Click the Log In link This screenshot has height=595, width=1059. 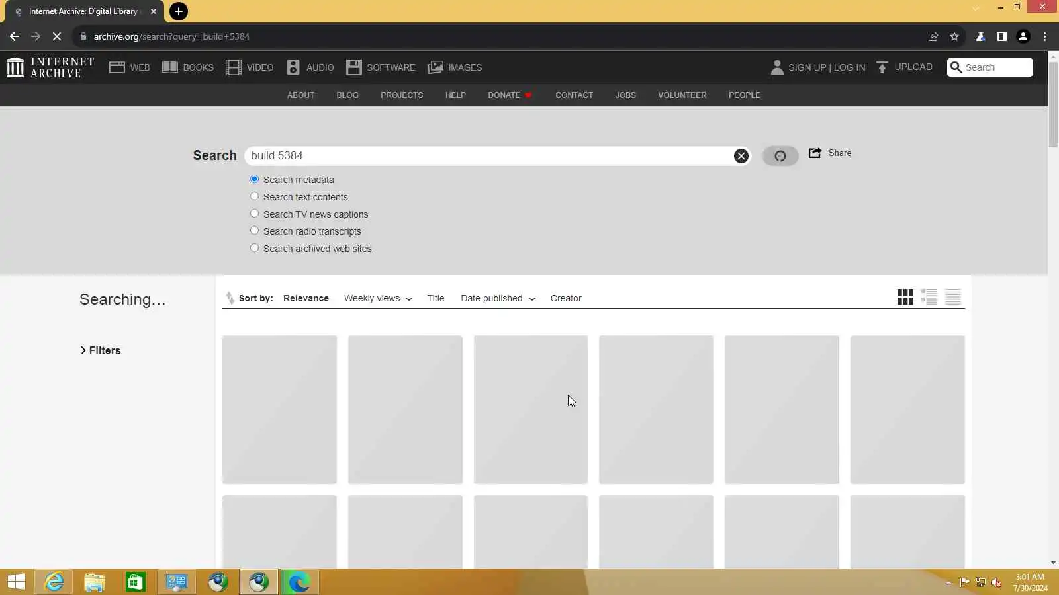[x=849, y=67]
